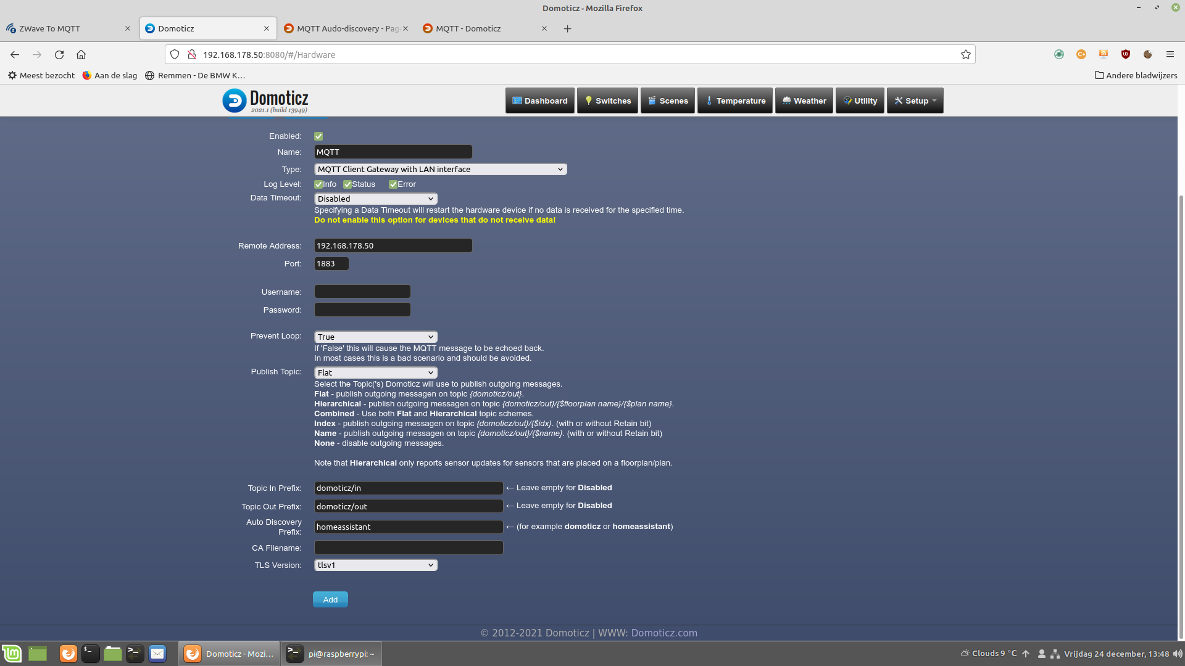Click the CA Filename field
This screenshot has height=666, width=1185.
point(409,548)
